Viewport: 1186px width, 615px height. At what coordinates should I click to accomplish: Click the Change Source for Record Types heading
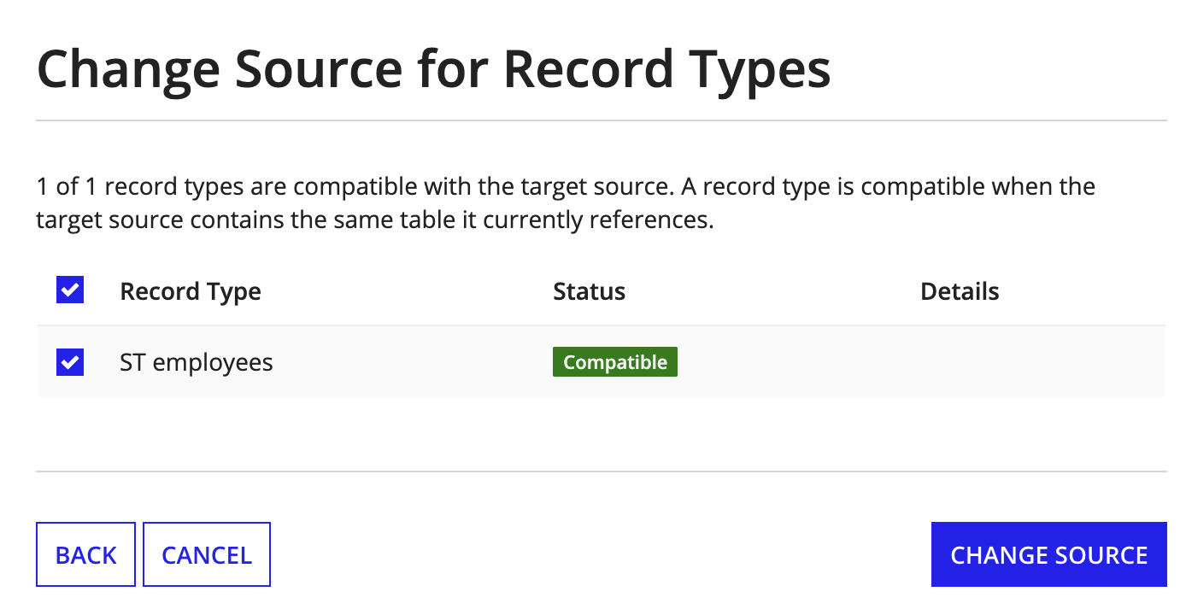(x=434, y=69)
